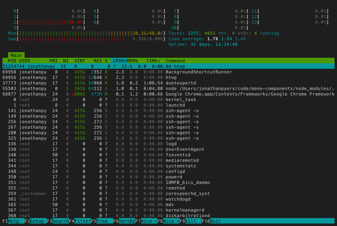Quit htop using F10 Quit
The width and height of the screenshot is (337, 226).
[x=211, y=221]
